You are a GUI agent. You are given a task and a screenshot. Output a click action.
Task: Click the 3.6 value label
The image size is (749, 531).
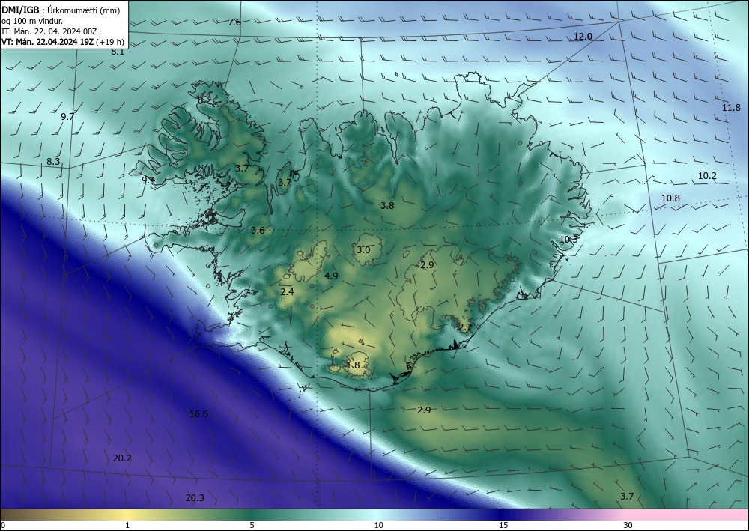[258, 230]
